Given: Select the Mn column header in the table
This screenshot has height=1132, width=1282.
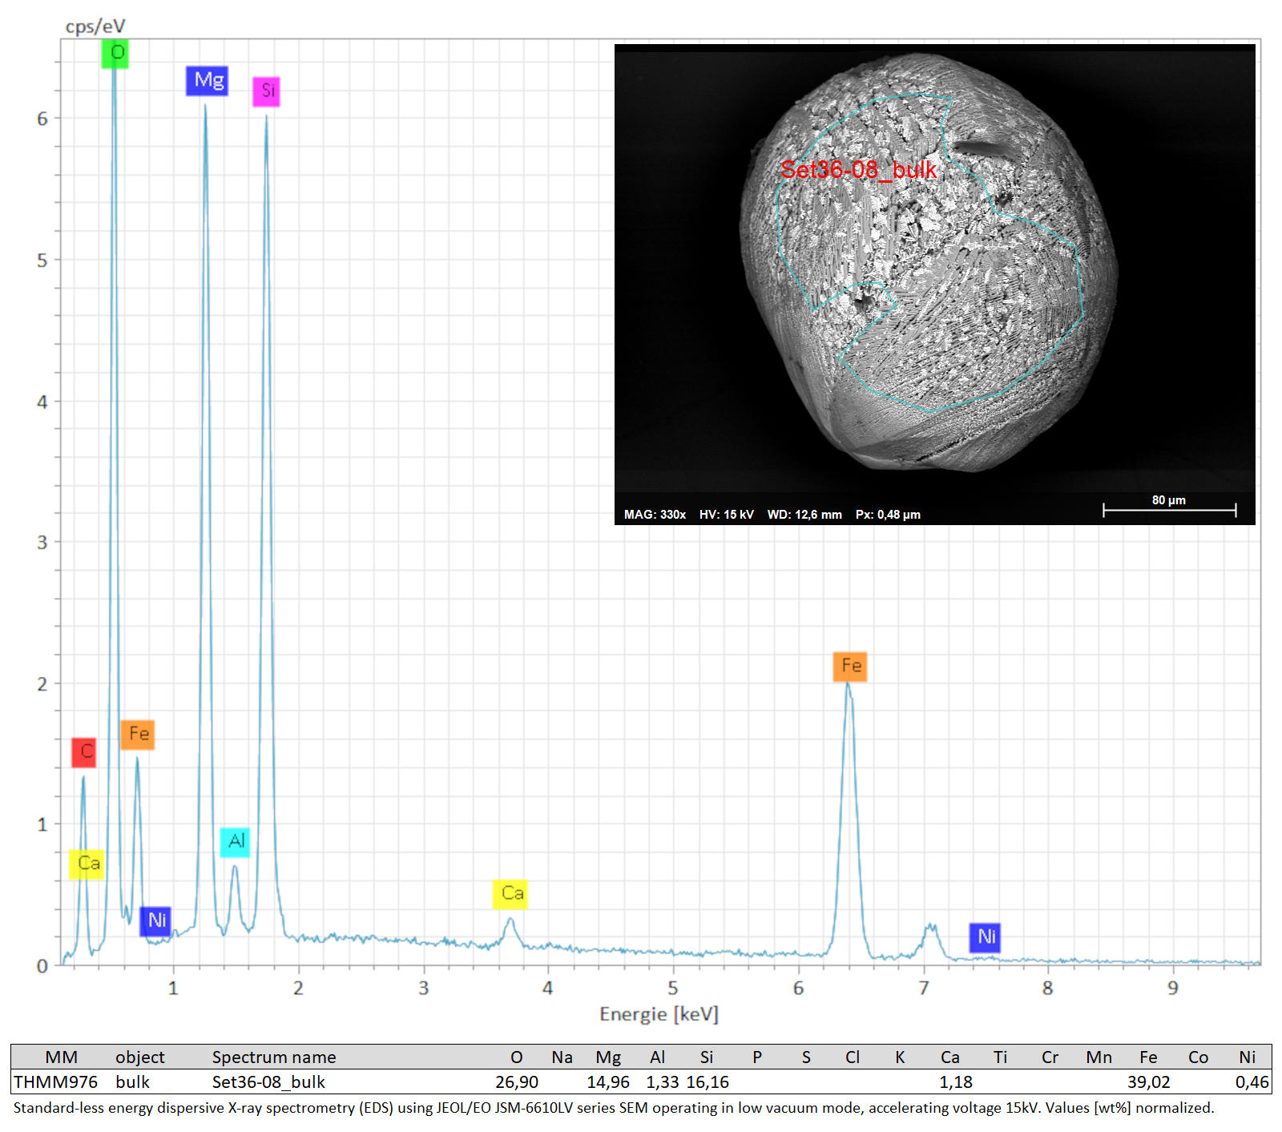Looking at the screenshot, I should [x=1099, y=1057].
